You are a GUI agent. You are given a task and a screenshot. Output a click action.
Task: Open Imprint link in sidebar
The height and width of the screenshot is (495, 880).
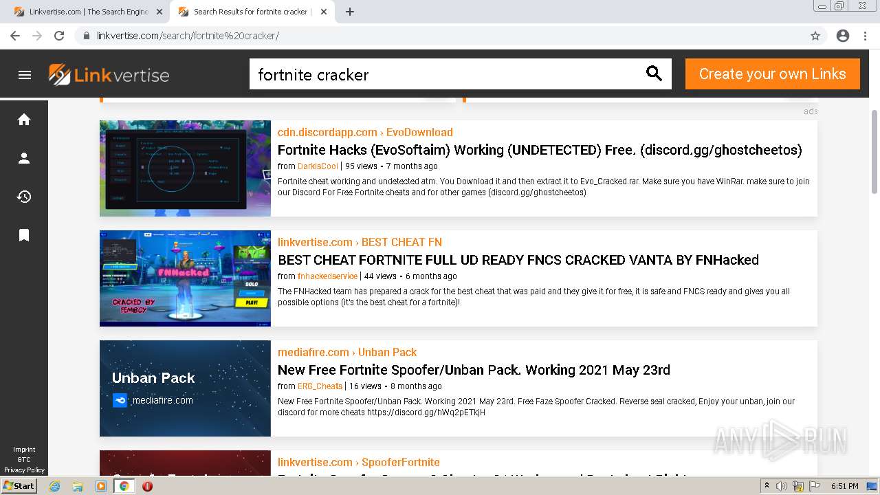point(24,450)
